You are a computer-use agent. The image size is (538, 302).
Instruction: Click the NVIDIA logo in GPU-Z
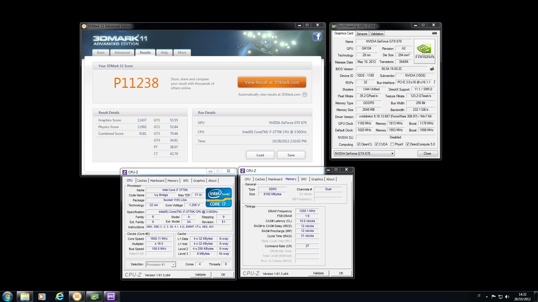coord(425,51)
